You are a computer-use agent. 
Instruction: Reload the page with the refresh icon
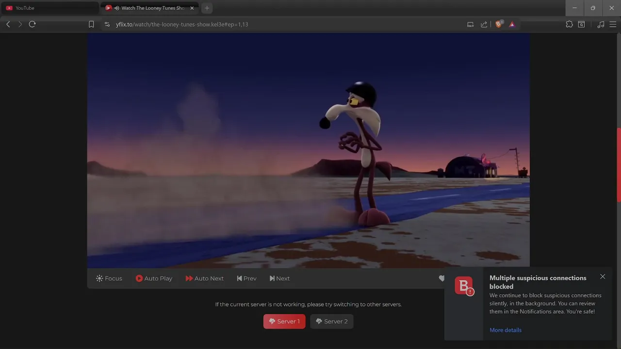pos(32,24)
